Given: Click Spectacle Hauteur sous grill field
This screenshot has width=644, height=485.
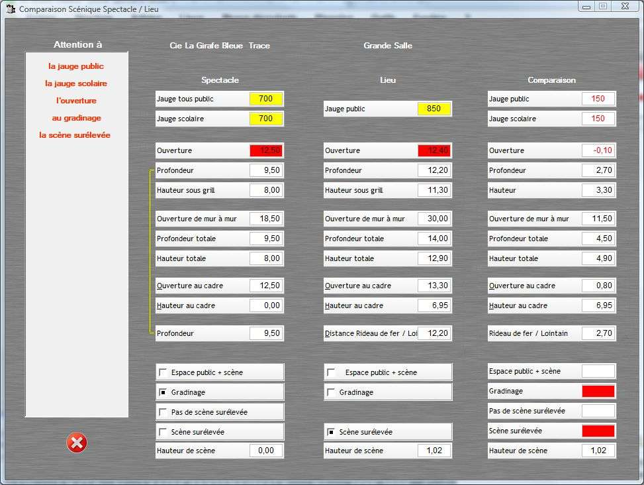Looking at the screenshot, I should tap(266, 190).
